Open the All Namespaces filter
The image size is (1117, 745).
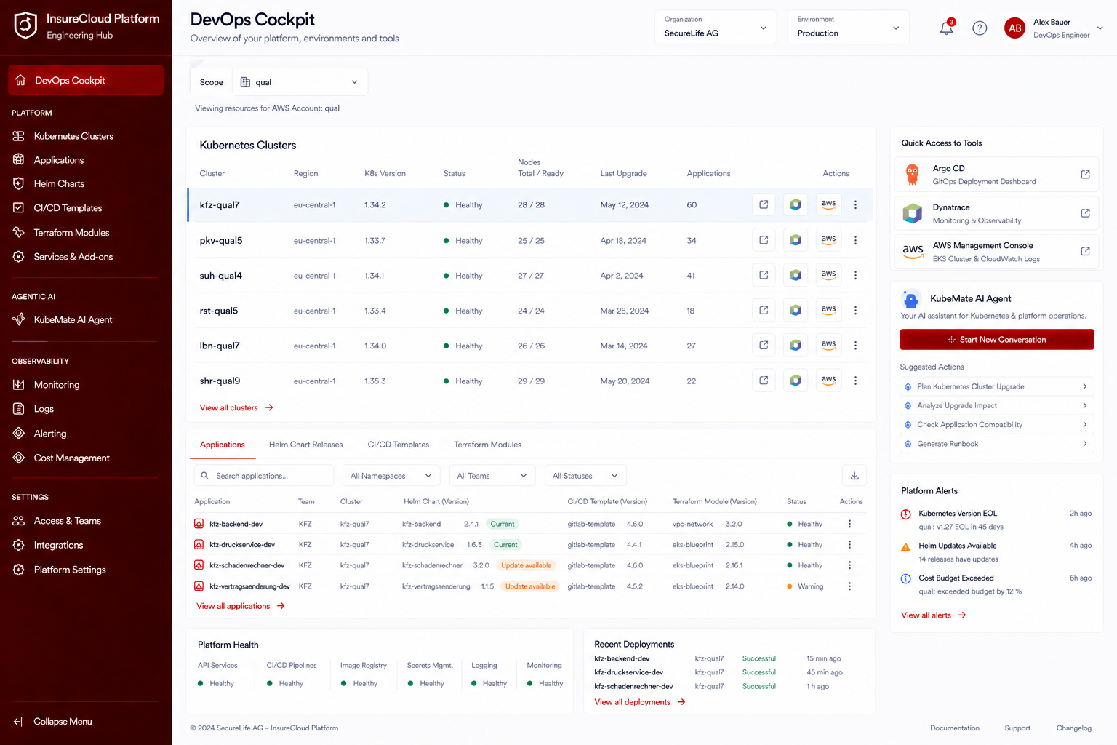(391, 476)
